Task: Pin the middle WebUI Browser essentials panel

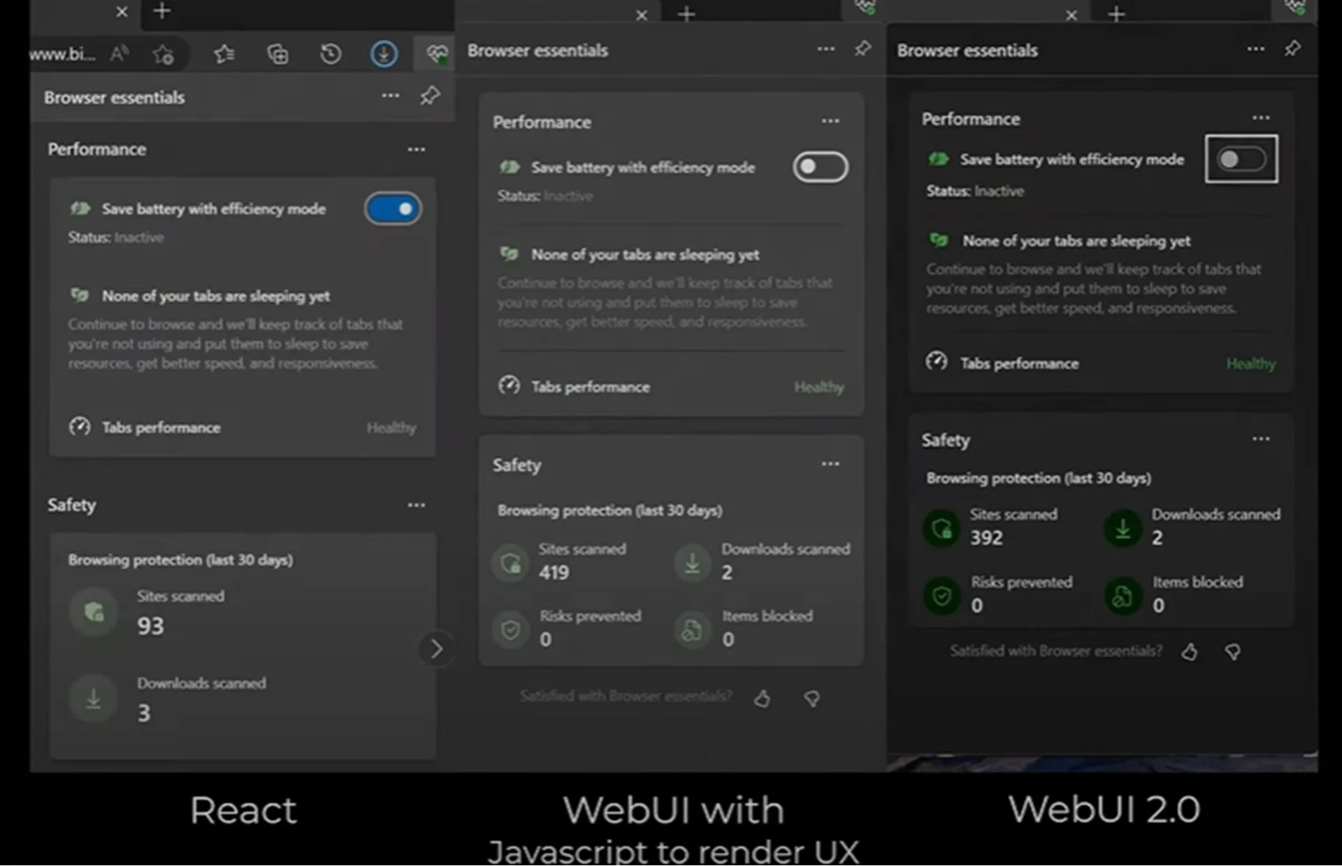Action: coord(863,48)
